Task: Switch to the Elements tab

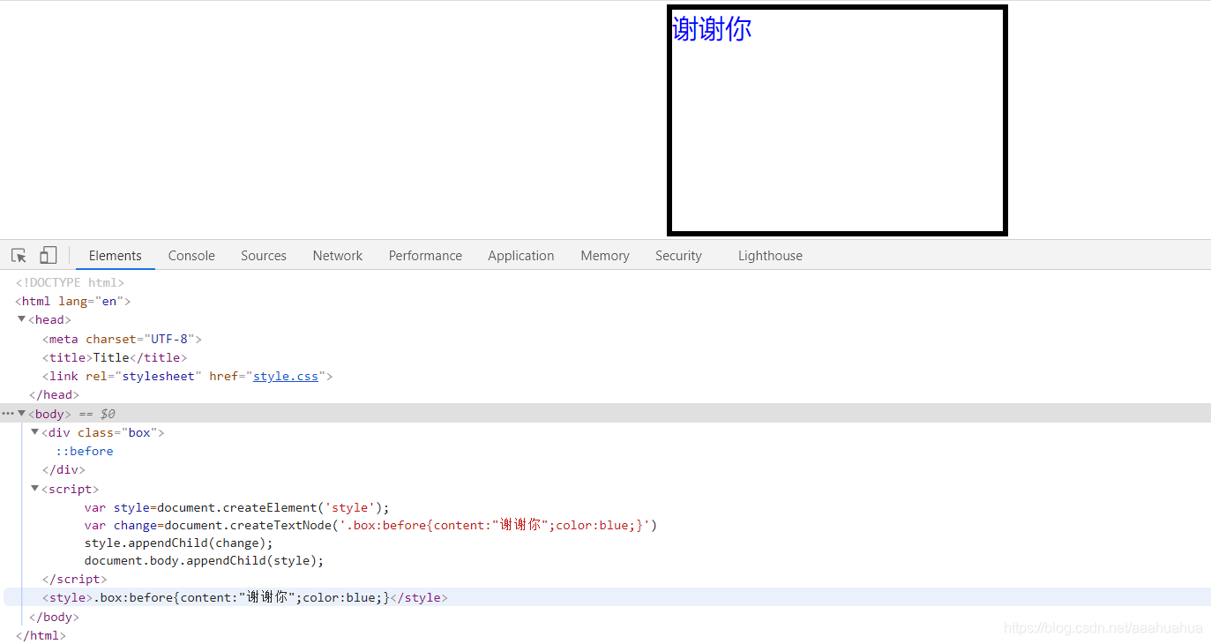Action: click(115, 256)
